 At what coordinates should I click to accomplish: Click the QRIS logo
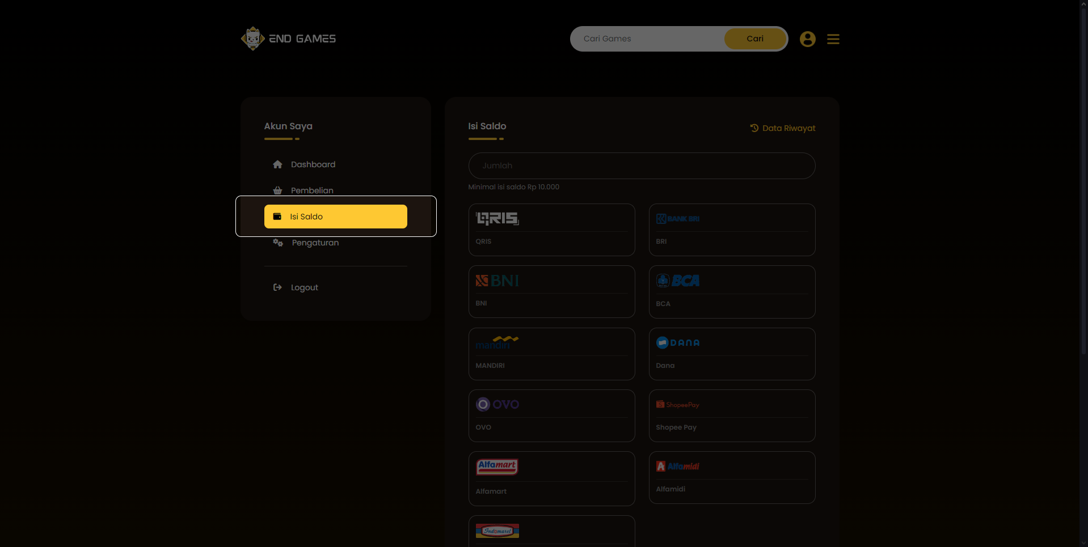click(497, 218)
